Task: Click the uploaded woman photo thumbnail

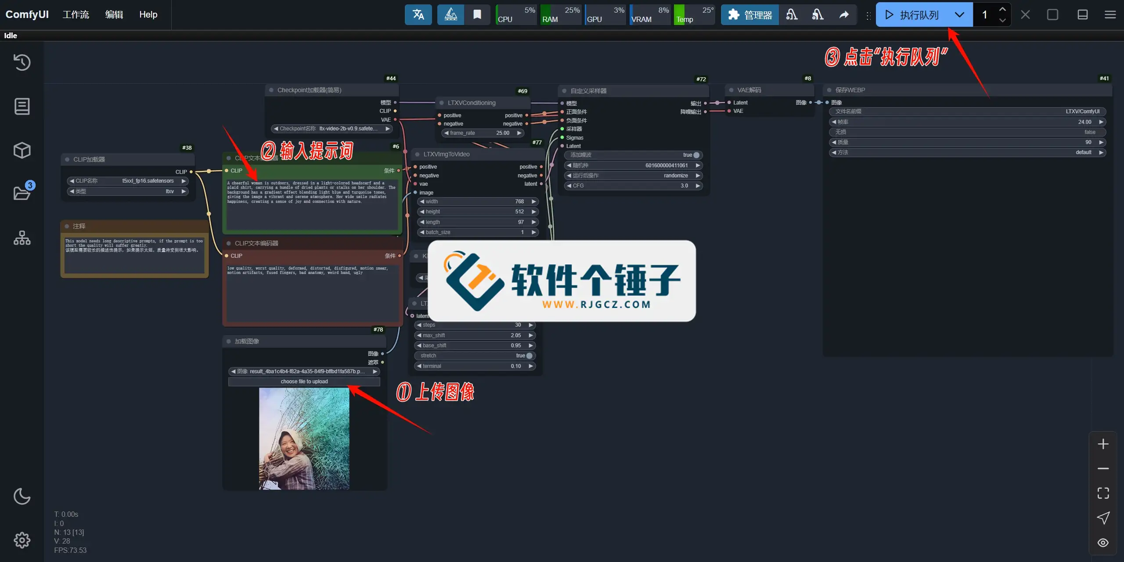Action: [304, 439]
